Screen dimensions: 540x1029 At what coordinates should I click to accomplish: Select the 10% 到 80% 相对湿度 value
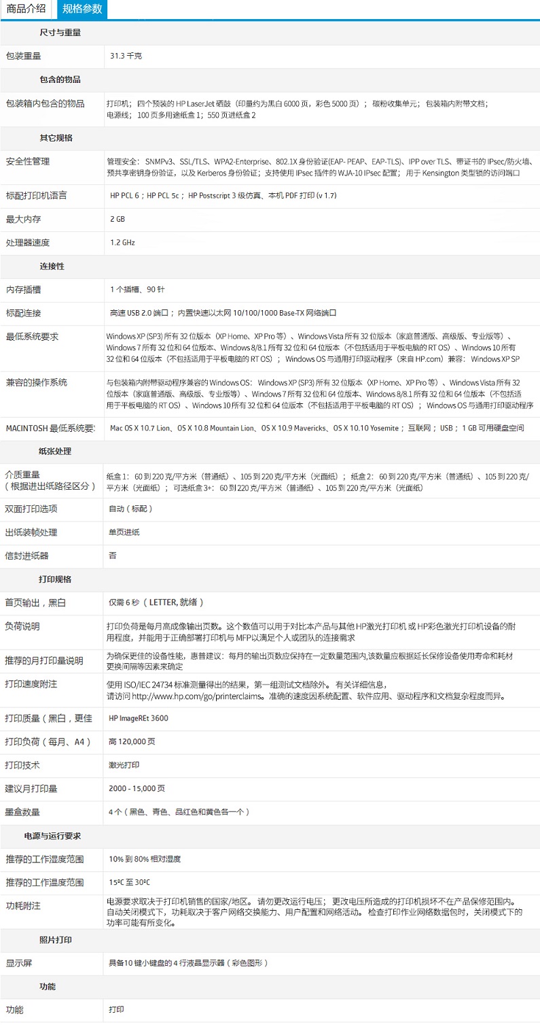(x=145, y=860)
